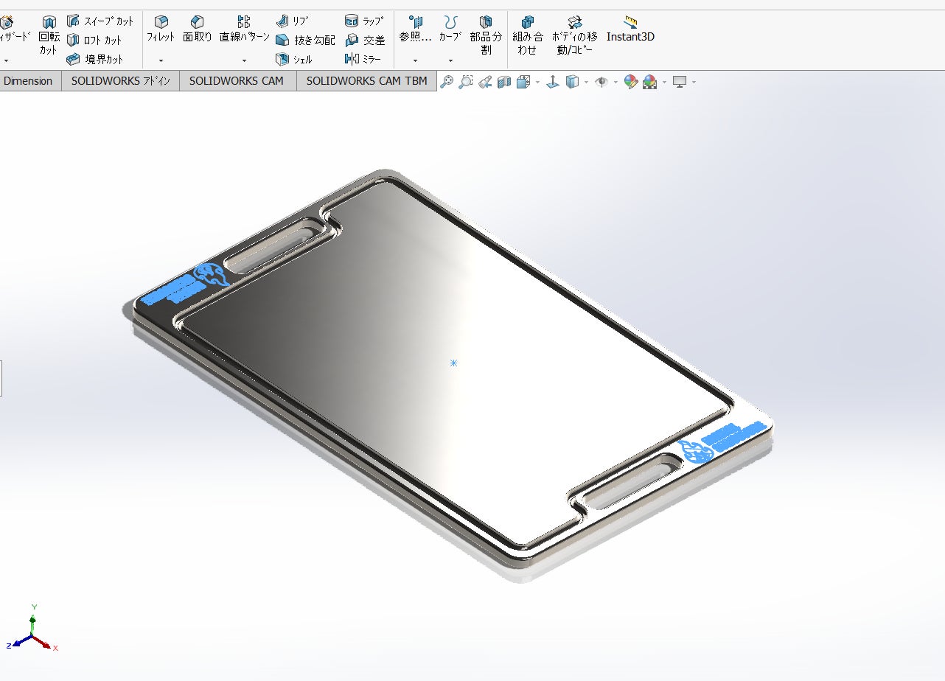Image resolution: width=945 pixels, height=681 pixels.
Task: Switch to the SOLIDWORKS CAM tab
Action: [x=237, y=81]
